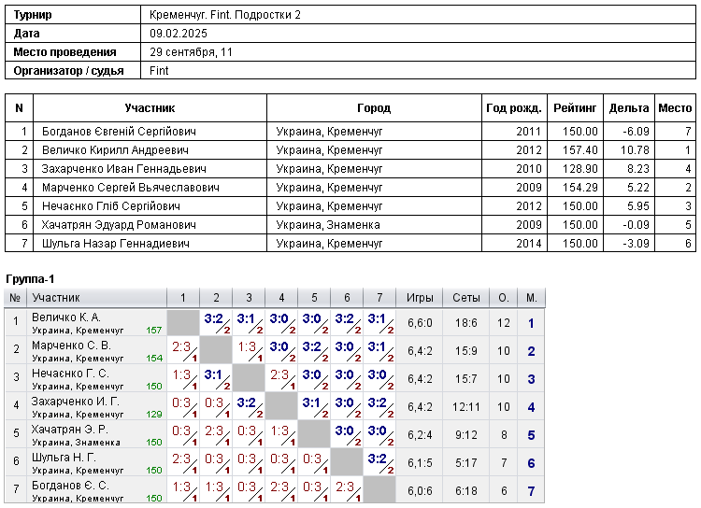This screenshot has width=701, height=508.
Task: Click participant 'Хачатрян Эдуард Романович'
Action: [119, 225]
